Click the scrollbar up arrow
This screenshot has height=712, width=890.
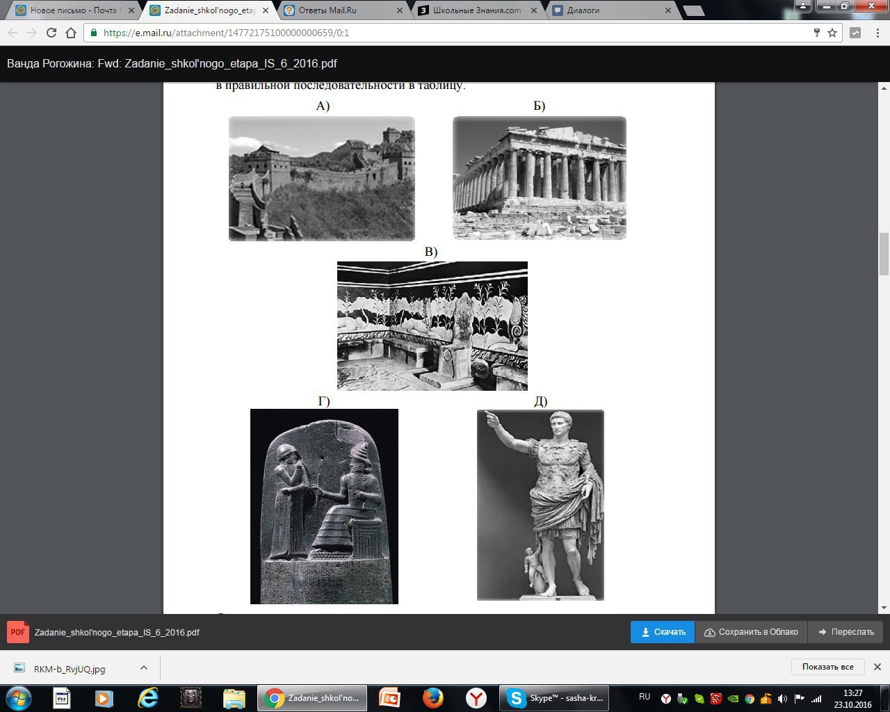(884, 88)
